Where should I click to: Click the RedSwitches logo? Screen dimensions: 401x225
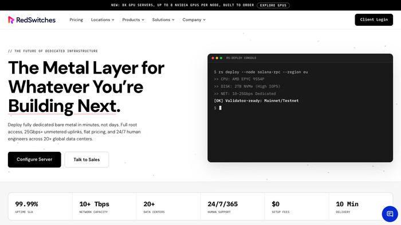click(32, 20)
